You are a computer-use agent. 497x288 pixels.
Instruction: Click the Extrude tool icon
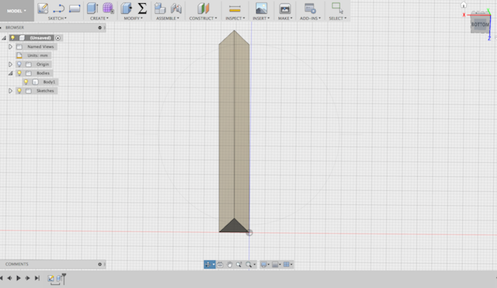point(92,9)
